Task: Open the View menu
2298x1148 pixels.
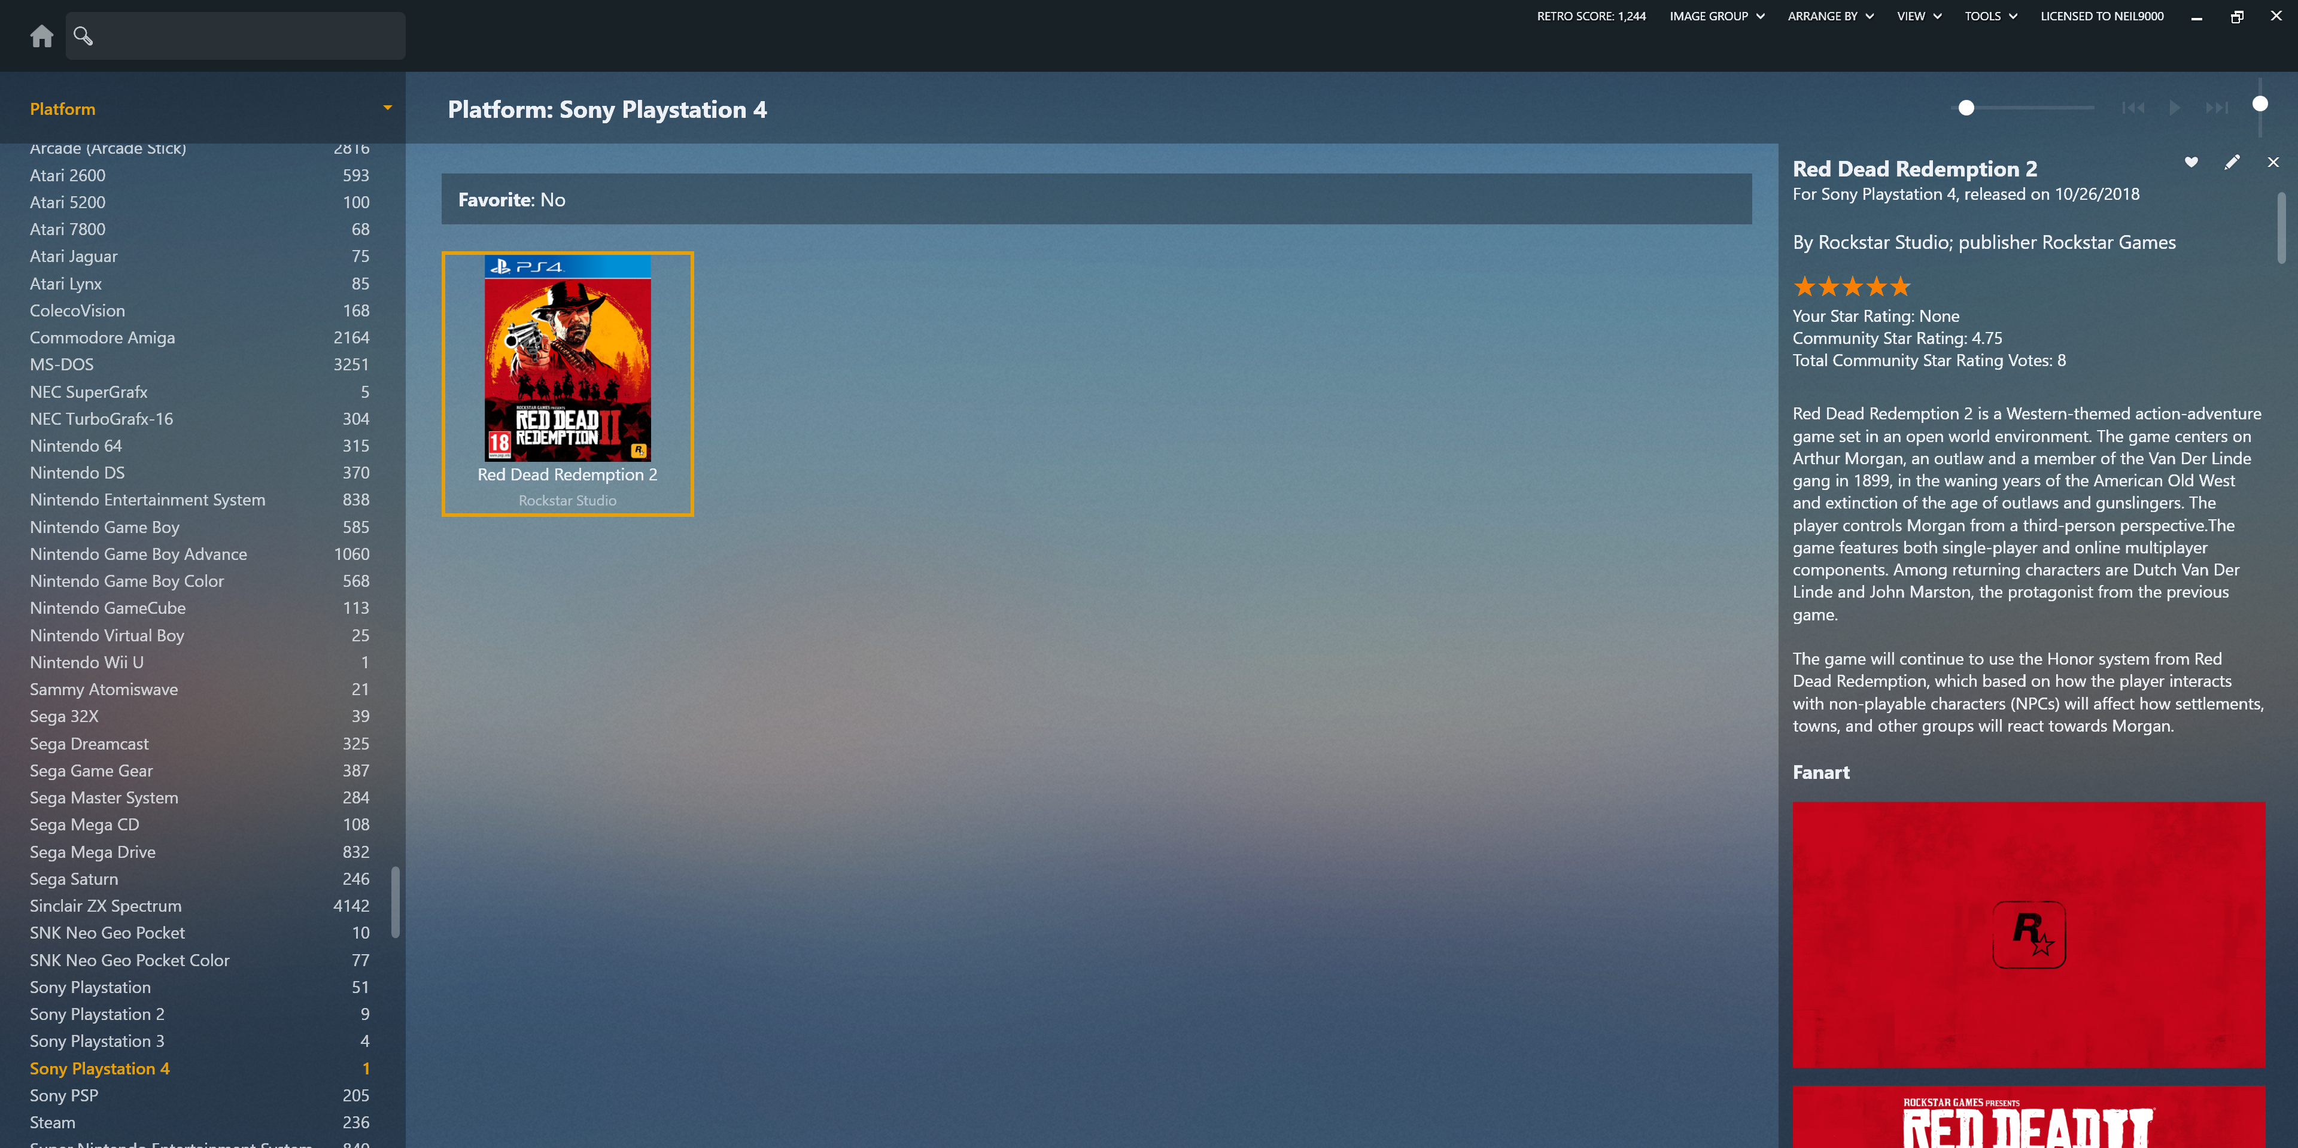Action: (x=1919, y=16)
